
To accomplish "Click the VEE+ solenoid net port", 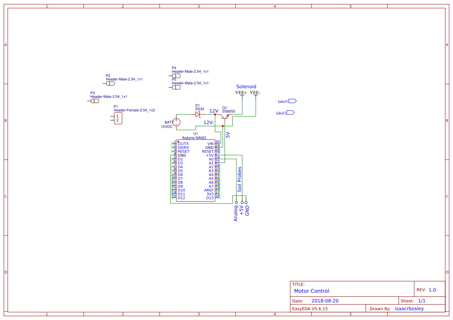I will (241, 93).
